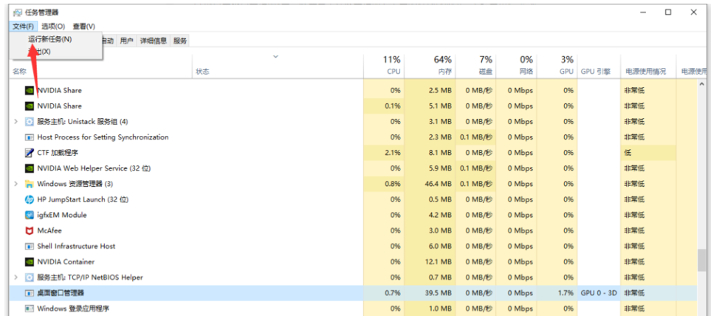The height and width of the screenshot is (316, 728).
Task: Open the 查看(V) menu
Action: point(84,27)
